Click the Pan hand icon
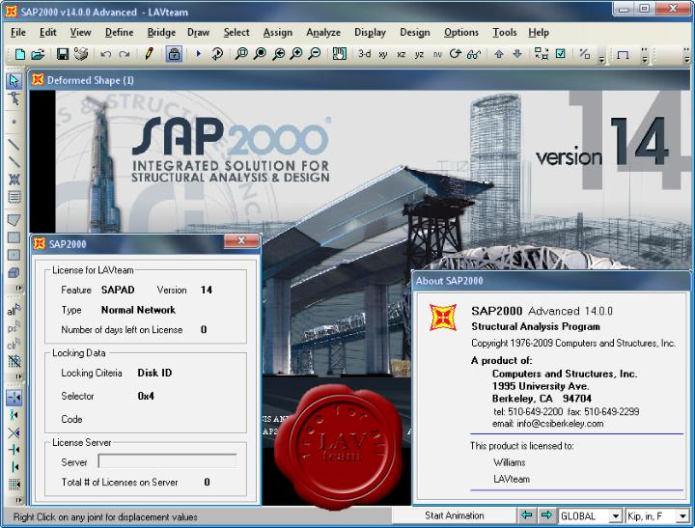Image resolution: width=695 pixels, height=528 pixels. coord(339,54)
